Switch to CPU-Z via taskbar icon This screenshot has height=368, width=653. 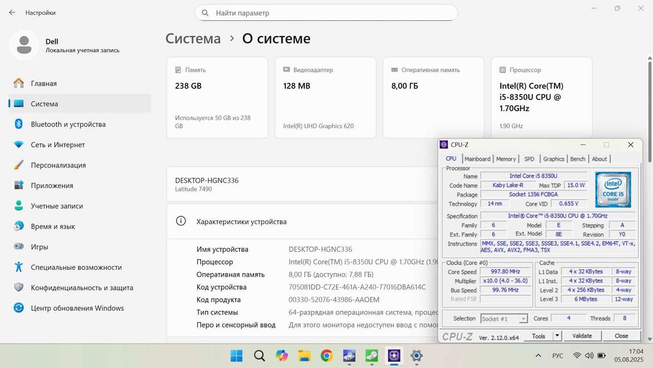394,356
